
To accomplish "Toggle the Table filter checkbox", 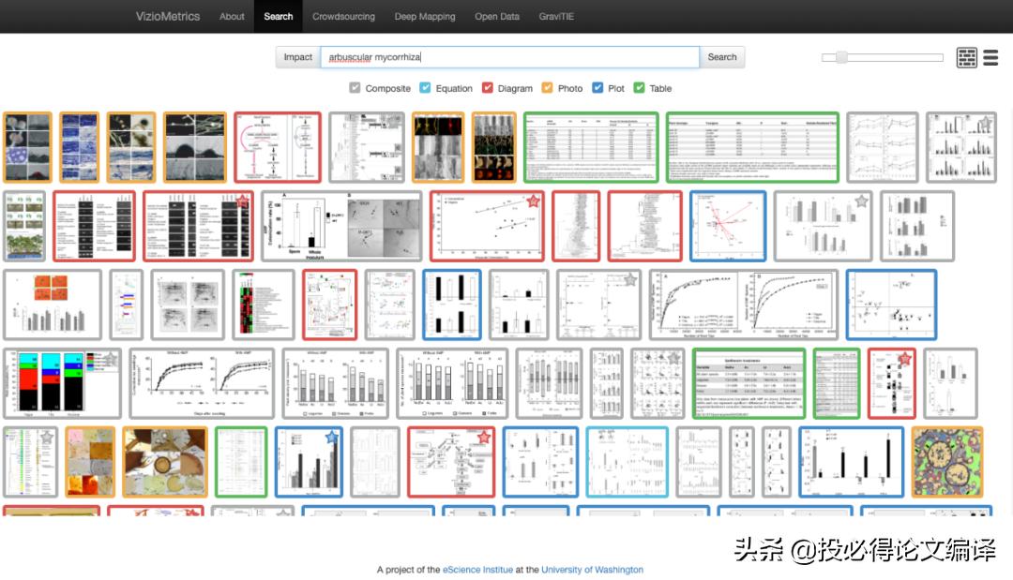I will pos(639,88).
